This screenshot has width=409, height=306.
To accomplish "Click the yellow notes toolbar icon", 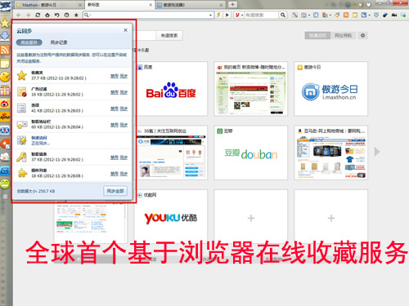I will click(355, 16).
